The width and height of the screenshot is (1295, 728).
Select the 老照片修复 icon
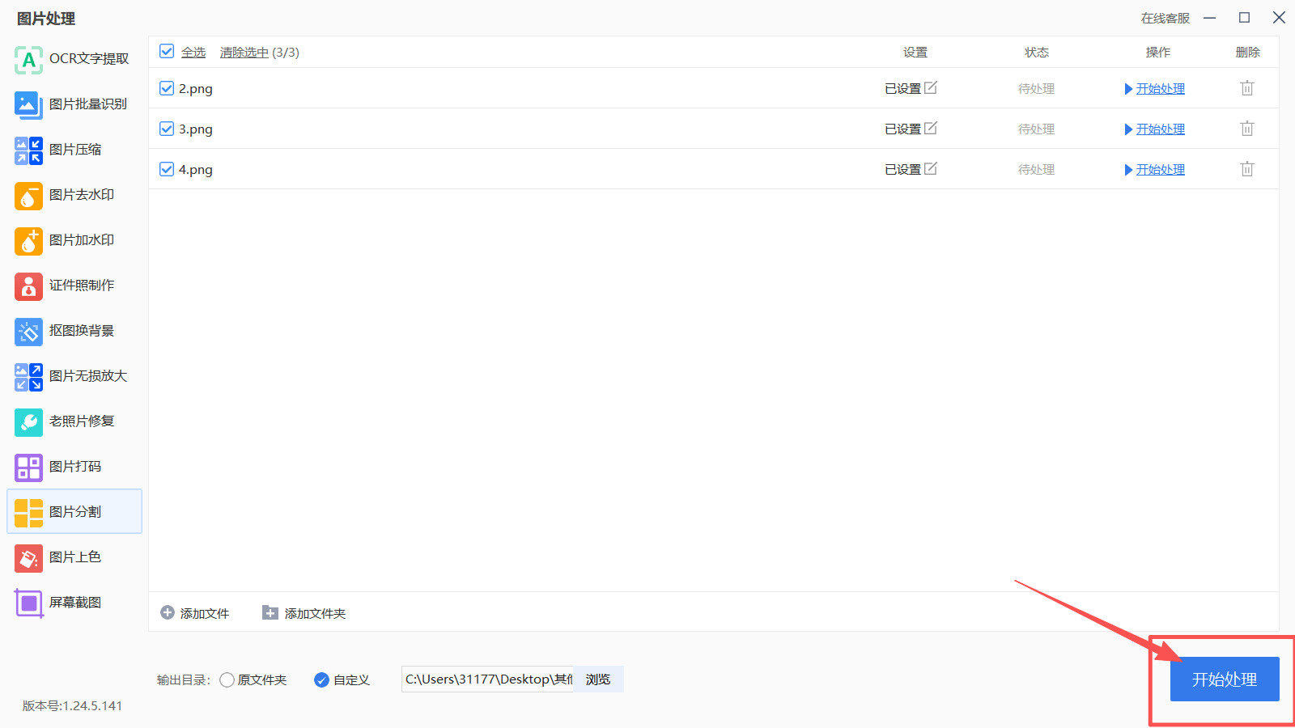pos(28,421)
